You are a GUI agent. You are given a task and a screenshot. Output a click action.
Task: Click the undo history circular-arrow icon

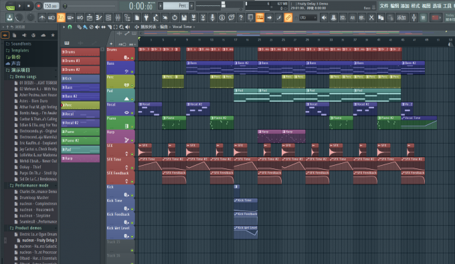[x=175, y=17]
